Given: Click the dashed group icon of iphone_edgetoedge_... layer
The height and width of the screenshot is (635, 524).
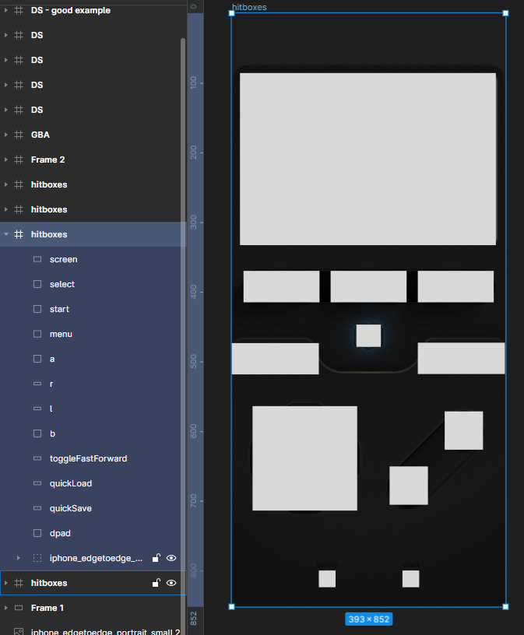Looking at the screenshot, I should click(37, 558).
